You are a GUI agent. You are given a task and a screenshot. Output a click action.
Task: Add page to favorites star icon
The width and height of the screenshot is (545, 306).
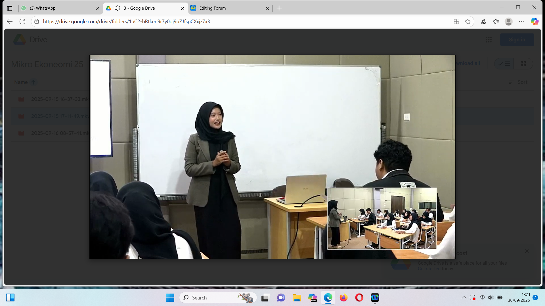tap(468, 22)
